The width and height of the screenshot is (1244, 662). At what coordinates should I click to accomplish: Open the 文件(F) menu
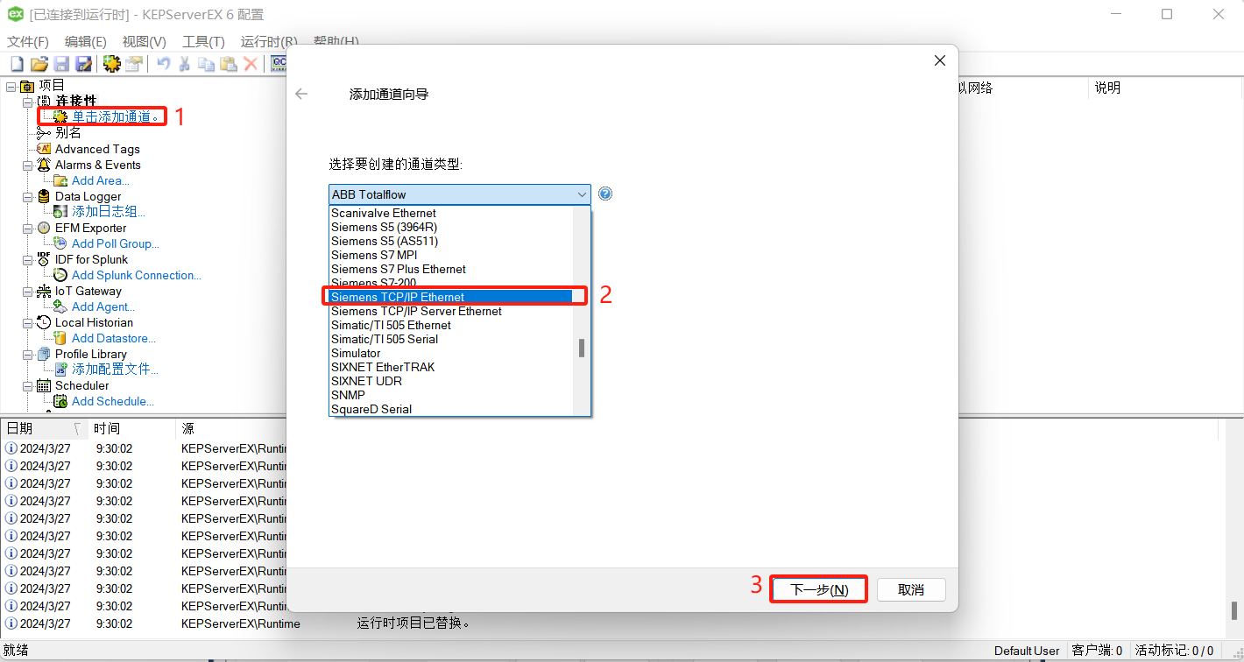tap(28, 41)
